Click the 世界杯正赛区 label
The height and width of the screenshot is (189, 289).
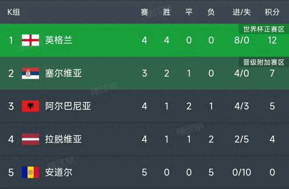[x=264, y=29]
